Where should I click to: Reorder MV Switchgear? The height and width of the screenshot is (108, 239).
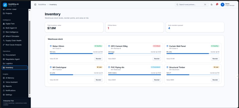point(98,80)
